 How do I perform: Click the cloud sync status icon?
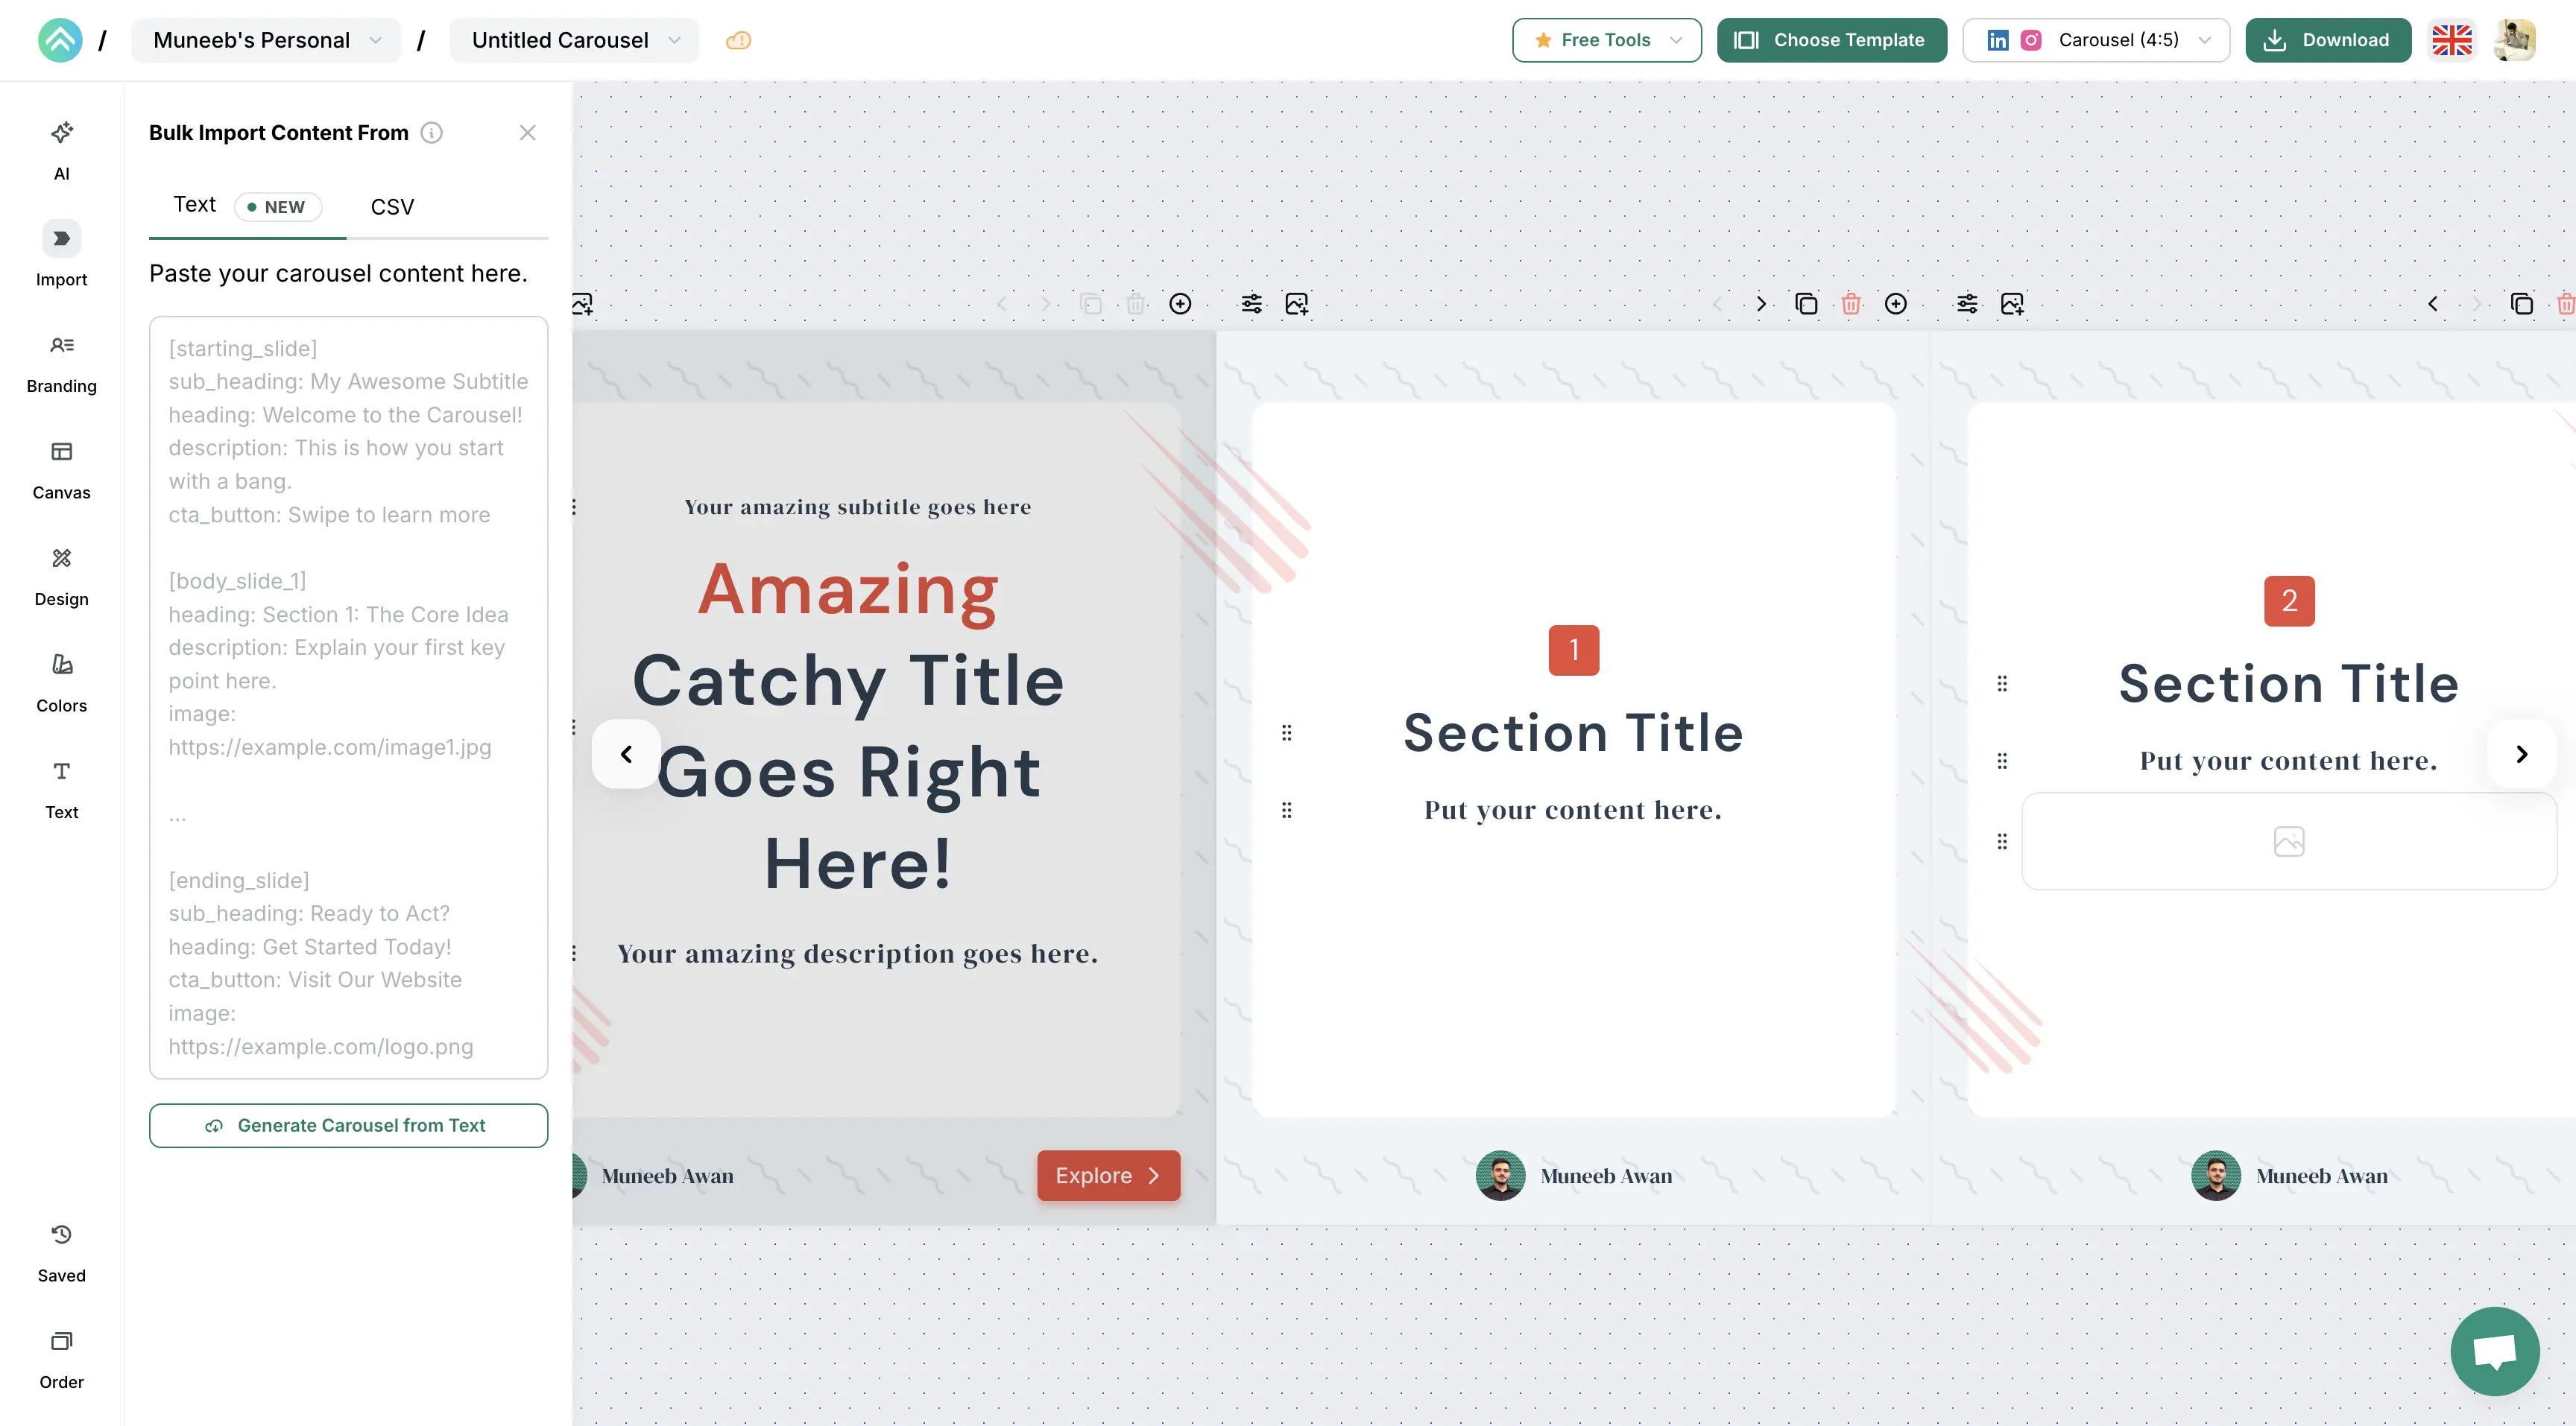(x=738, y=40)
